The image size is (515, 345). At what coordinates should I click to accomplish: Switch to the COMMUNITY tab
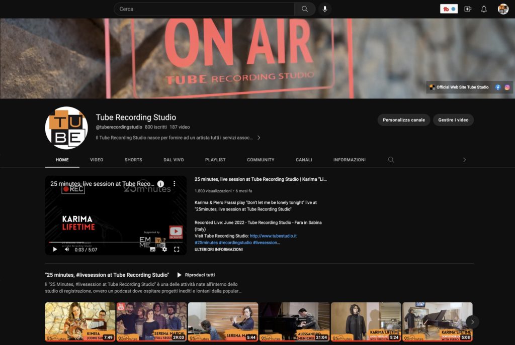tap(261, 160)
